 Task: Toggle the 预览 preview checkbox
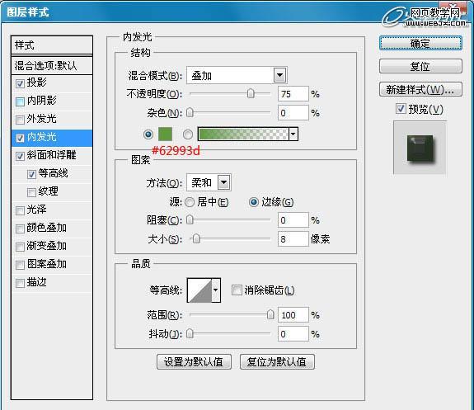401,108
